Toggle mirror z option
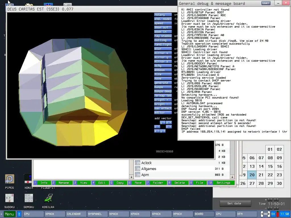The height and width of the screenshot is (218, 291). click(x=163, y=62)
